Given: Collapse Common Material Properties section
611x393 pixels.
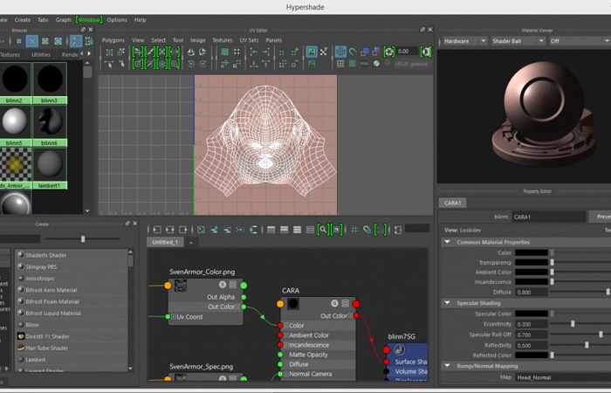Looking at the screenshot, I should click(x=447, y=242).
